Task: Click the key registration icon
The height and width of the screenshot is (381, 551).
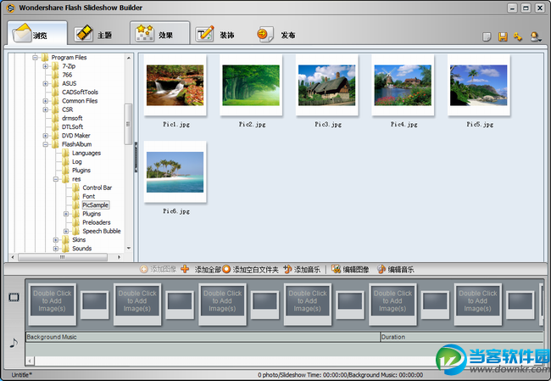Action: click(x=517, y=37)
